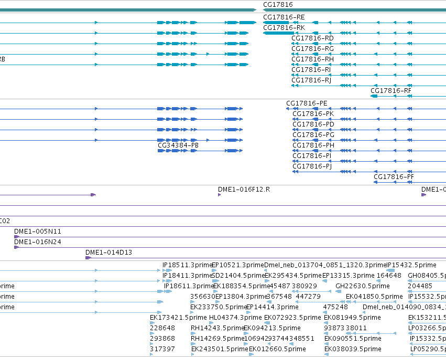Image resolution: width=446 pixels, height=357 pixels.
Task: Select the DME1-016F12.R clone label
Action: click(244, 190)
